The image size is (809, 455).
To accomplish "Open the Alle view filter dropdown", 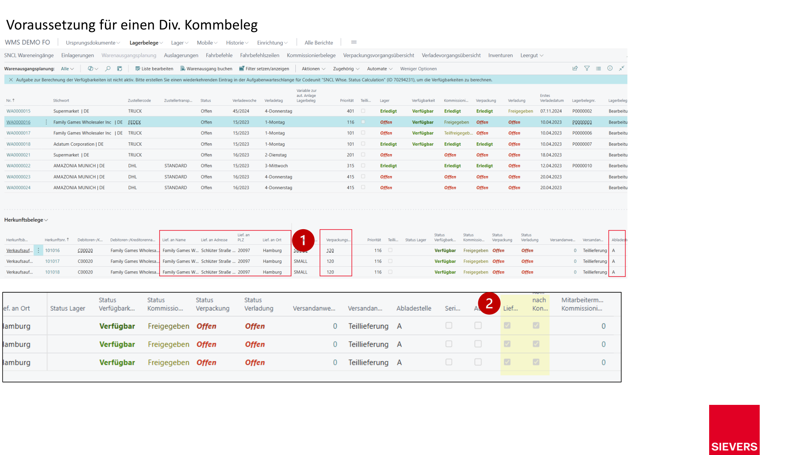I will click(67, 69).
